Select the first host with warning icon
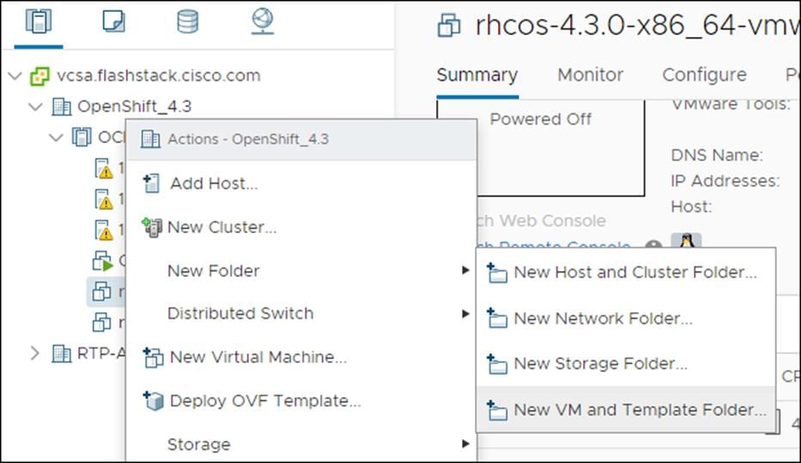Screen dimensions: 801x463 [104, 169]
